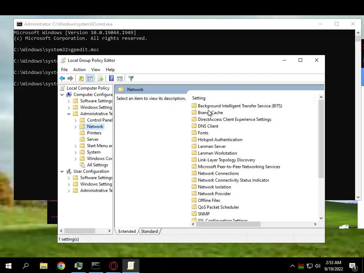Open the View menu
Viewport: 364px width, 273px height.
pos(96,70)
